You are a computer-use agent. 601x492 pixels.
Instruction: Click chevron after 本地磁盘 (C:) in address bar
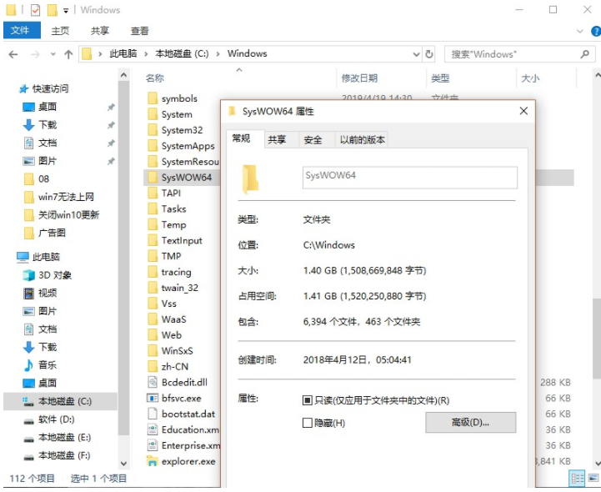point(218,54)
